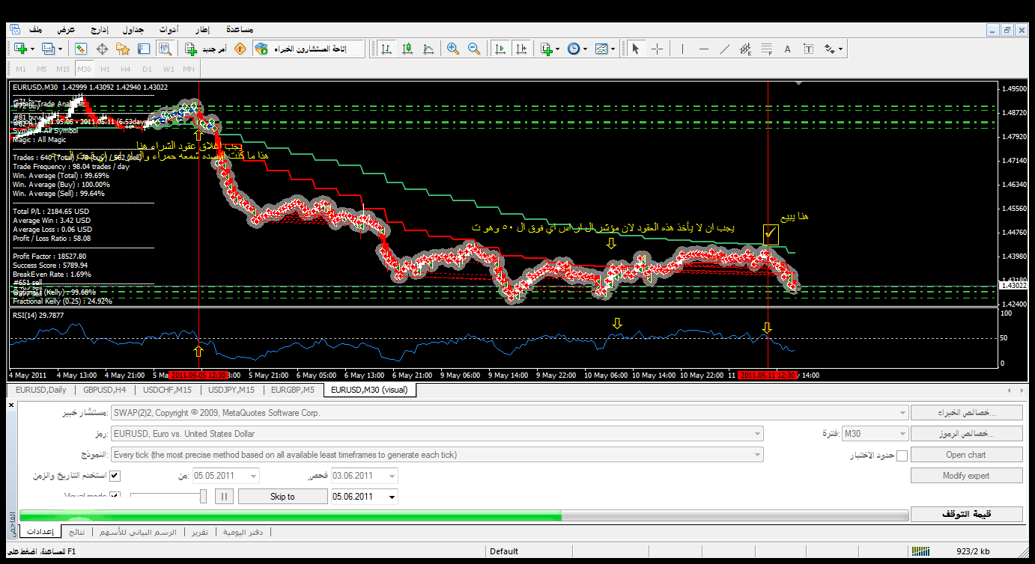Click the visual mode speed slider handle
The height and width of the screenshot is (564, 1035).
click(203, 496)
